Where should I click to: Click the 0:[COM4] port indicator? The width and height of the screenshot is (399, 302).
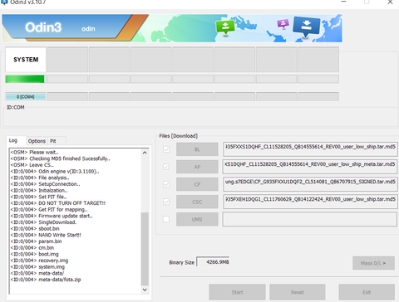point(25,96)
